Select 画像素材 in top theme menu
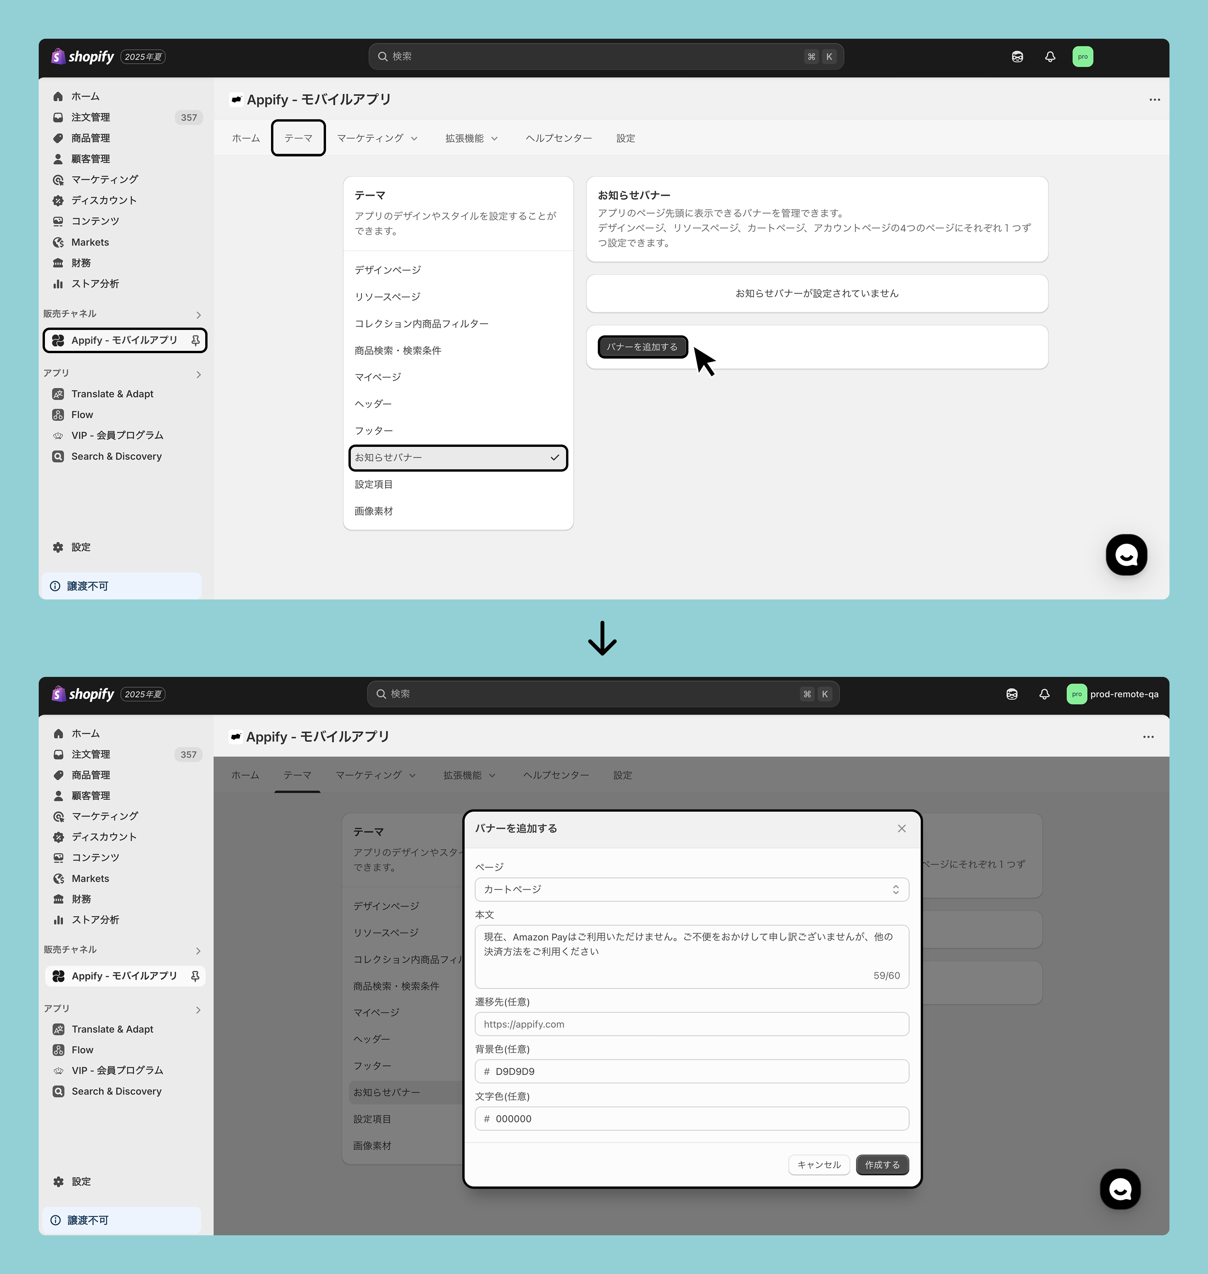Image resolution: width=1208 pixels, height=1274 pixels. pos(458,512)
